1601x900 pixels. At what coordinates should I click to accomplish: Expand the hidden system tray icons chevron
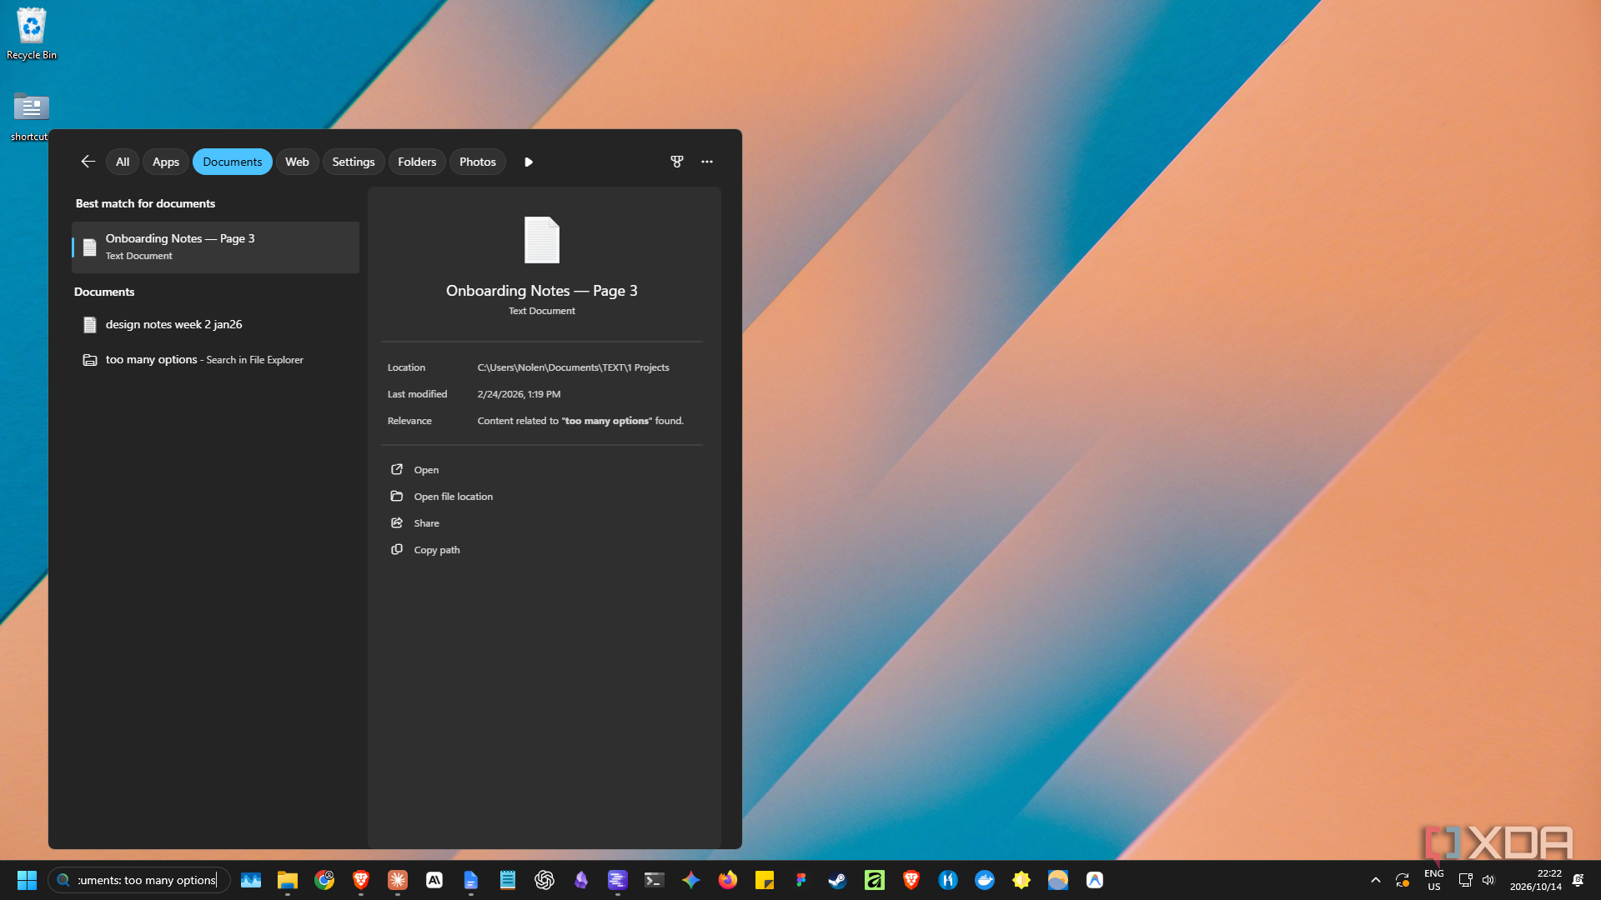click(1376, 880)
